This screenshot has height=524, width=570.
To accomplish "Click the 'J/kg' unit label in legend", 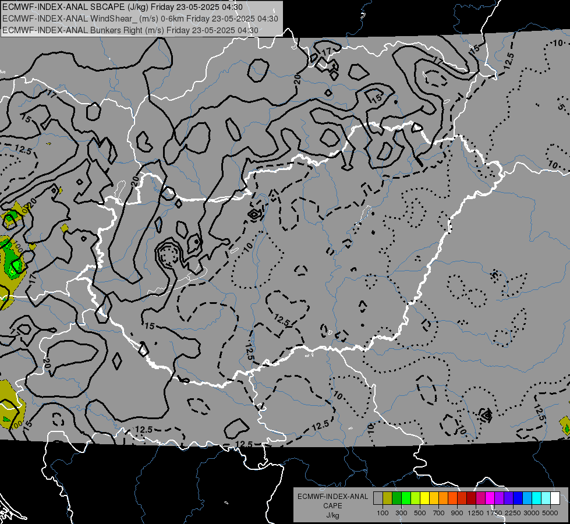I will point(332,515).
